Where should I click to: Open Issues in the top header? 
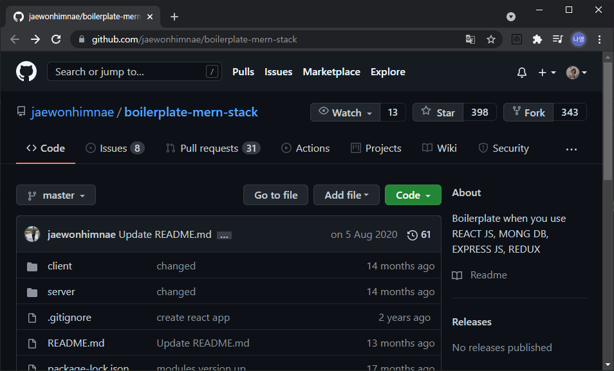(279, 72)
